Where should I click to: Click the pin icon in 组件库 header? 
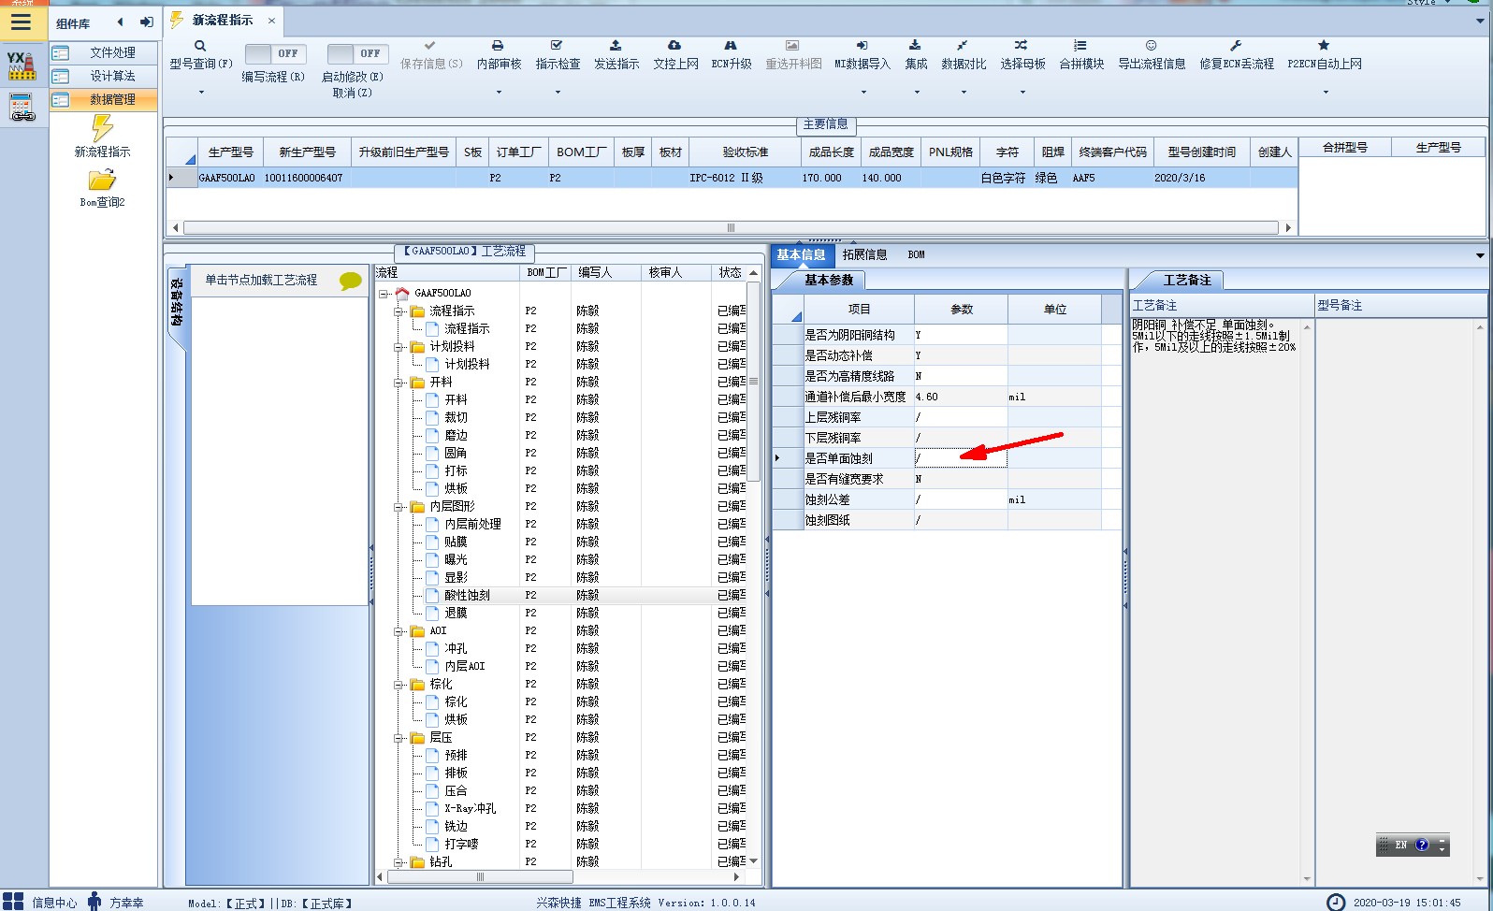147,22
